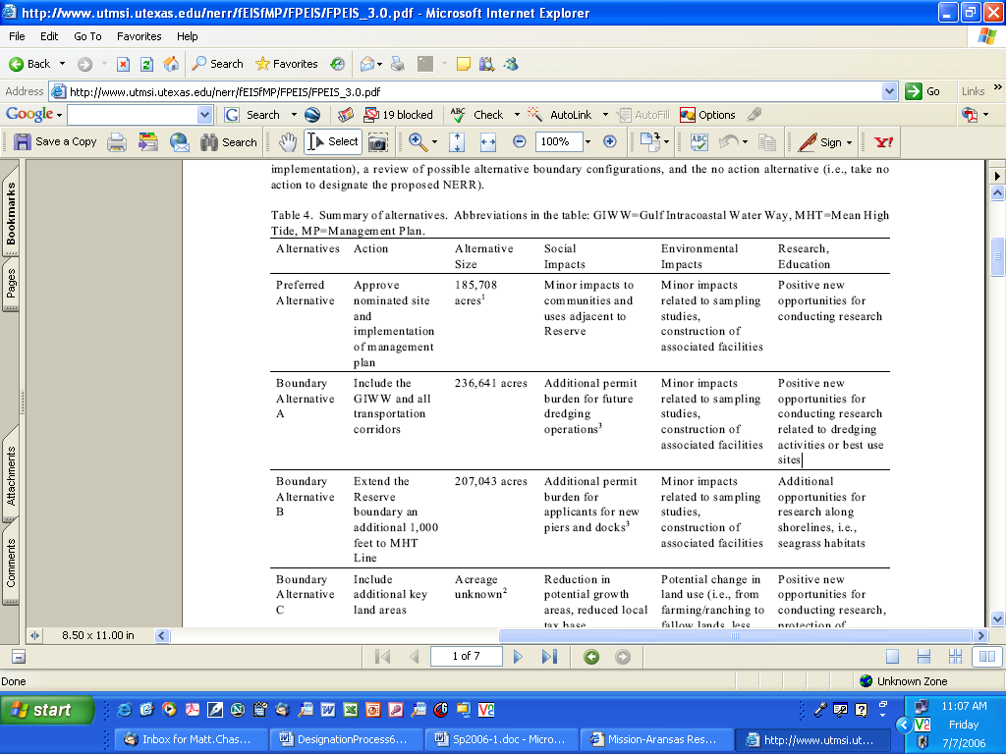This screenshot has height=754, width=1006.
Task: Click the page number field
Action: tap(466, 657)
